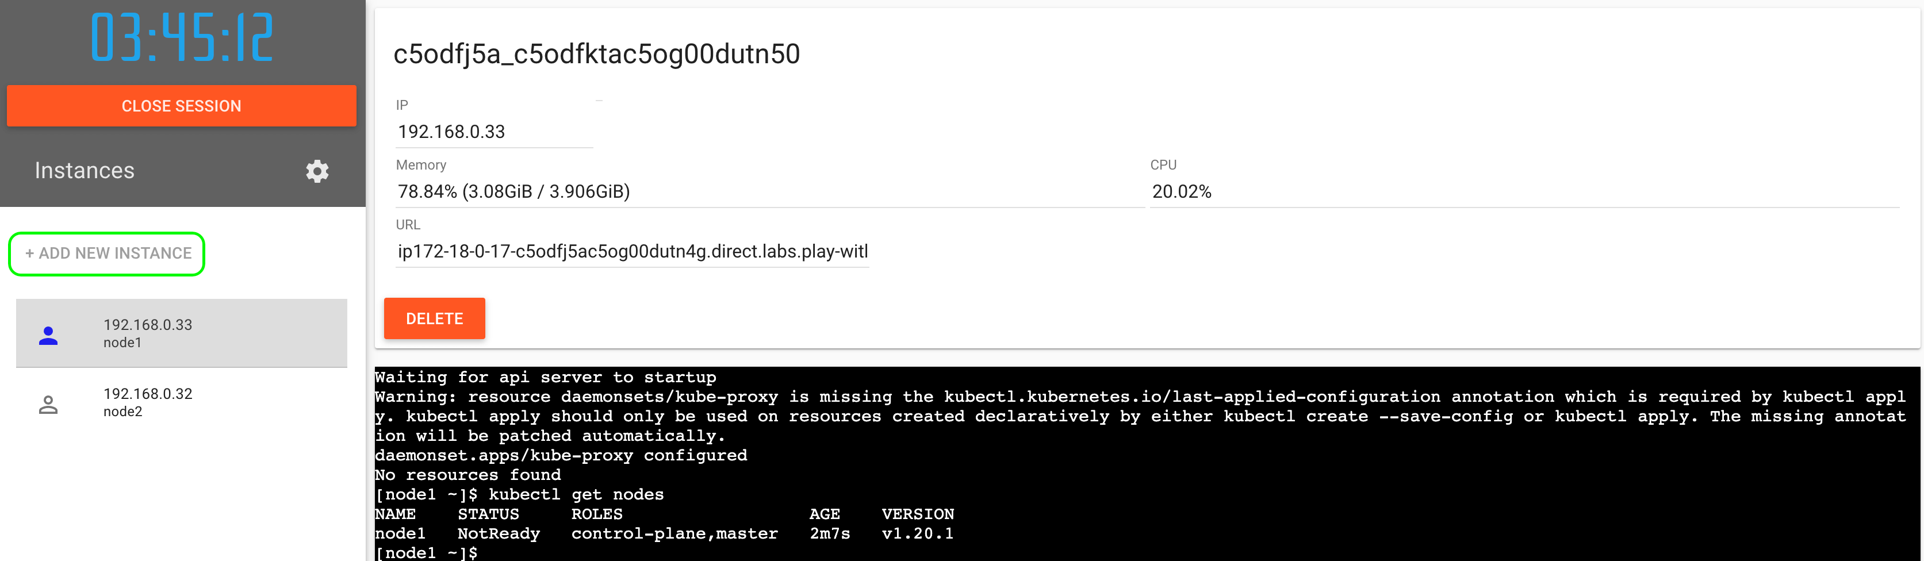This screenshot has width=1924, height=561.
Task: Switch to the 192.168.0.32 node2 instance
Action: (x=148, y=402)
